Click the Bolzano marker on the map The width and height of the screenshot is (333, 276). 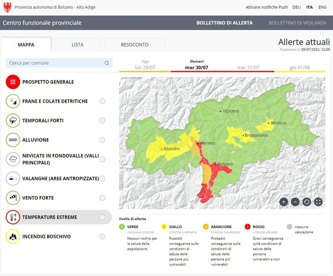[216, 164]
